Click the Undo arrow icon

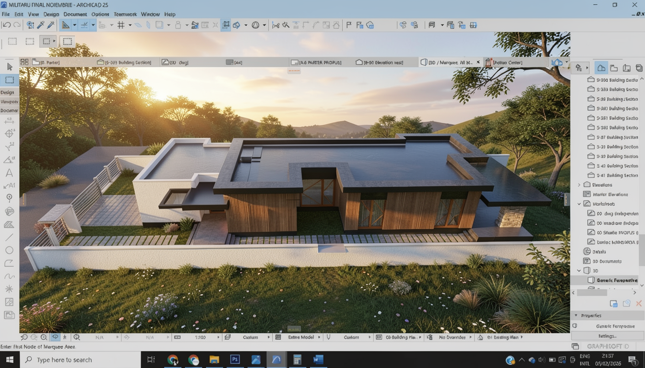(x=6, y=25)
